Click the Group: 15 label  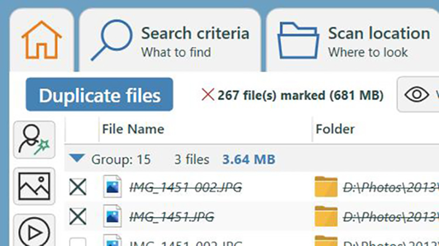click(121, 160)
